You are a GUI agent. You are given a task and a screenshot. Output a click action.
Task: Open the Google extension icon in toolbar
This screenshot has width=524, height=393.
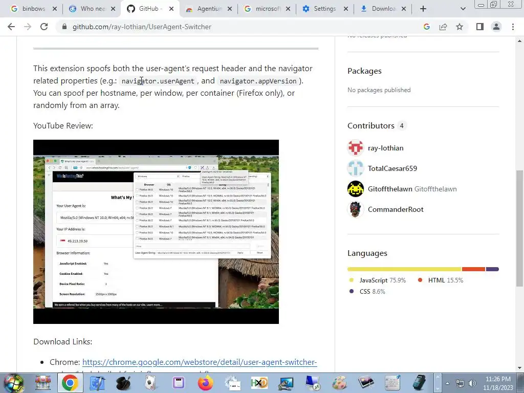426,27
